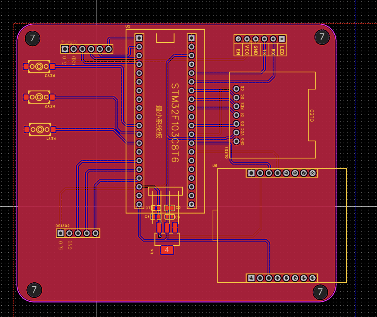Image resolution: width=377 pixels, height=317 pixels.
Task: Select the square LED pad on header
Action: tap(282, 39)
